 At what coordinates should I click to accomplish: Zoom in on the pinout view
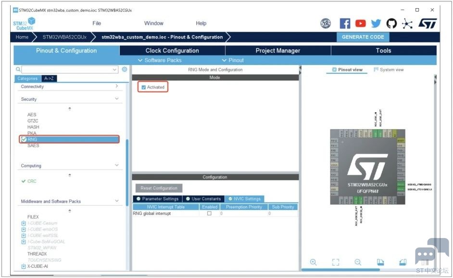pos(313,262)
